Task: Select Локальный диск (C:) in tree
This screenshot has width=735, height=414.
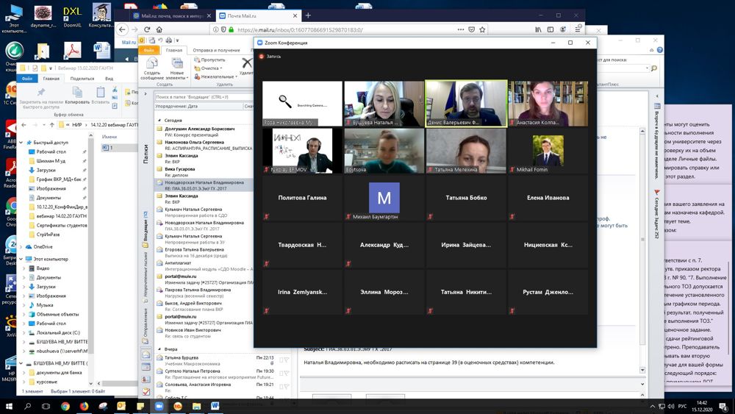Action: (x=58, y=333)
